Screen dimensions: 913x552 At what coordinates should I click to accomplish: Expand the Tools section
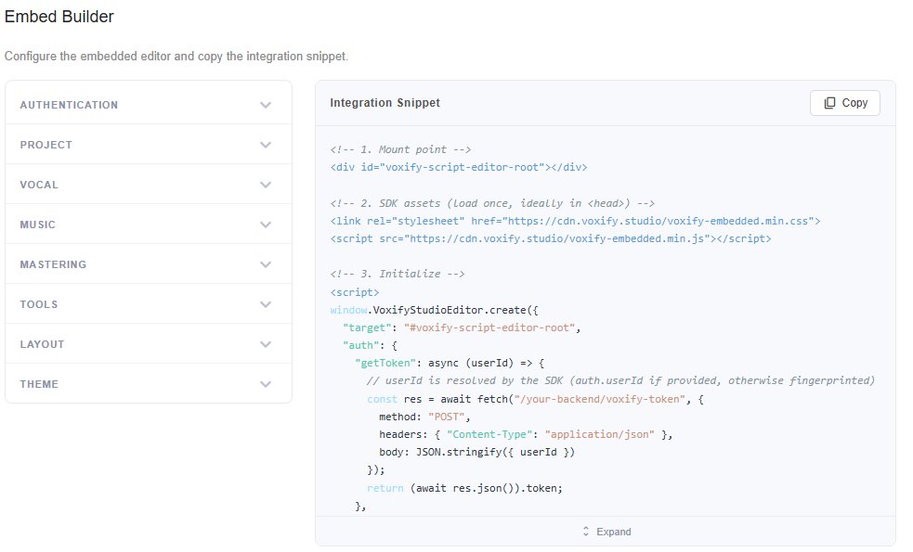tap(149, 304)
